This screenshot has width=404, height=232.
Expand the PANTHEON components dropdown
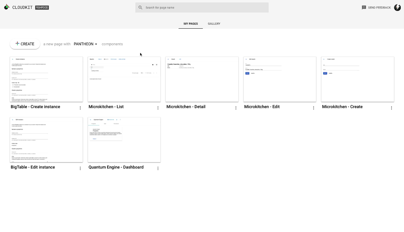[86, 44]
